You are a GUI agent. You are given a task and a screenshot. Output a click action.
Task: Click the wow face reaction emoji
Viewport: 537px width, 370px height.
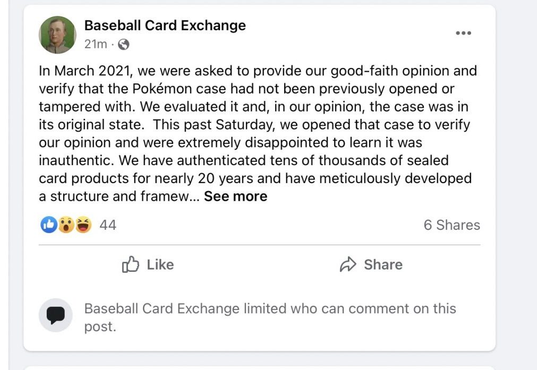(x=66, y=225)
